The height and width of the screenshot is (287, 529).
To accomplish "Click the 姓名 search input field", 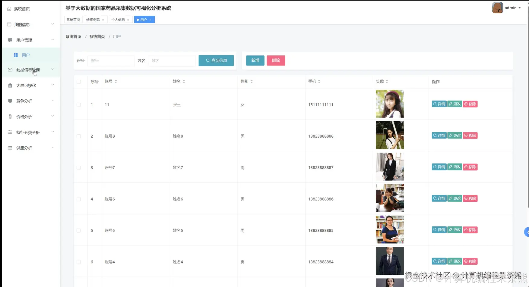I will coord(172,61).
